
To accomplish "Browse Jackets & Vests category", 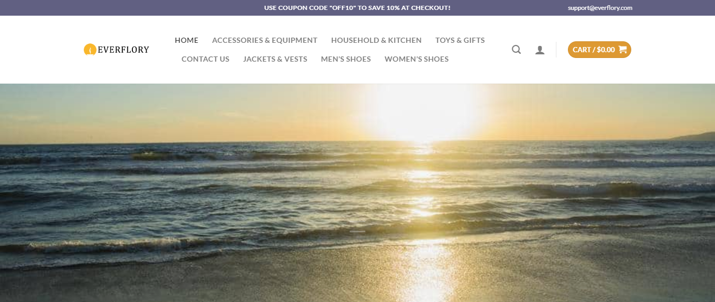I will coord(275,59).
